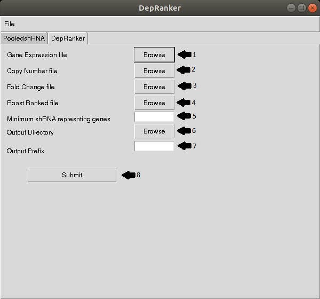This screenshot has width=320, height=299.
Task: Maximize the DepRanker window
Action: 302,8
